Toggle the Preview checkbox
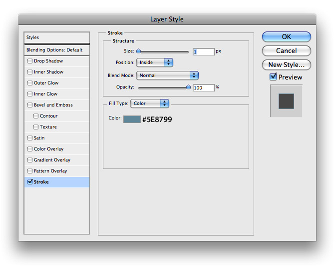 [273, 76]
